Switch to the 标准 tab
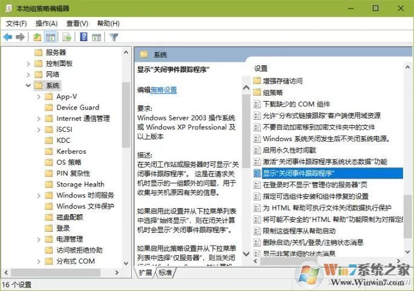Viewport: 414px width, 291px height. (166, 272)
